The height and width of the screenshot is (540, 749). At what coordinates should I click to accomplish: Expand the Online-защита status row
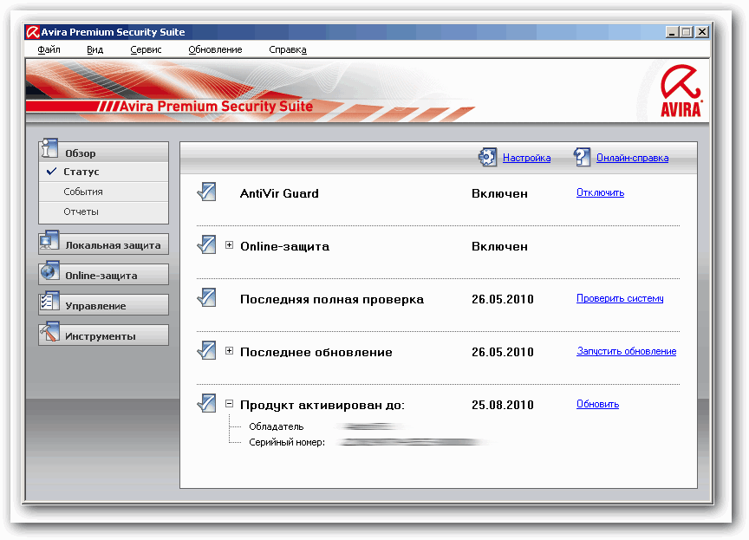[x=229, y=245]
